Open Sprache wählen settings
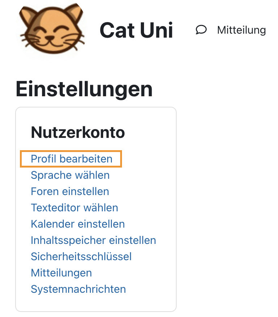 tap(70, 175)
